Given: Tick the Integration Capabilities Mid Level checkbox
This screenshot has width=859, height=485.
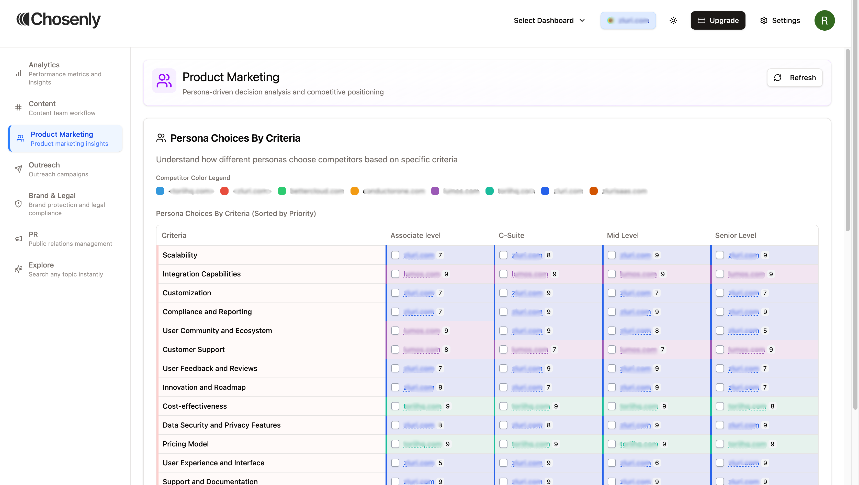Looking at the screenshot, I should coord(612,274).
